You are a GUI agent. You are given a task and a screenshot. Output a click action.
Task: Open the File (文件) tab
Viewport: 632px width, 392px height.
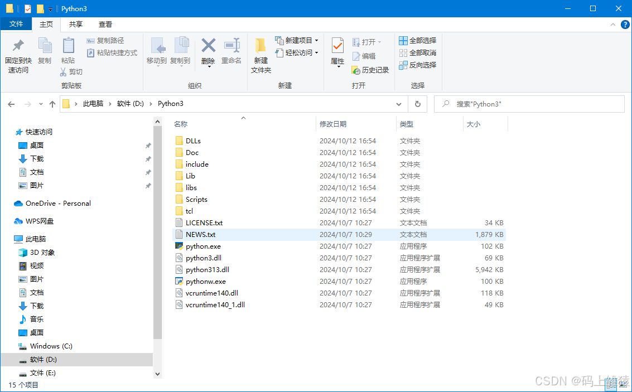(16, 24)
